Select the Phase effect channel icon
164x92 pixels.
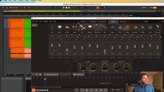pos(112,27)
